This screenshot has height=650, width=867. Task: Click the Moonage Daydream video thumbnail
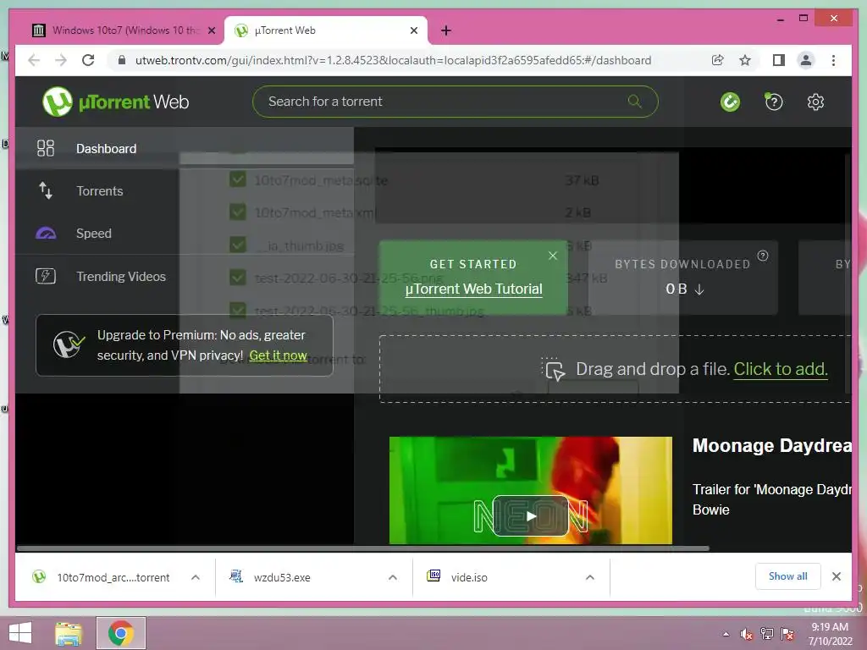531,490
